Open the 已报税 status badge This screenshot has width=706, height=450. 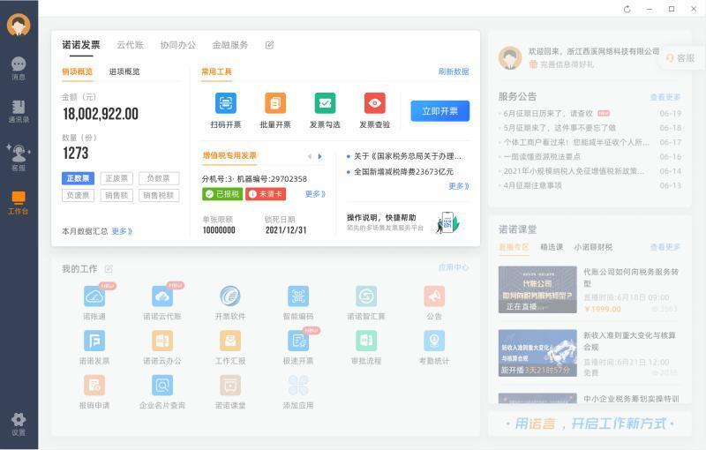click(x=222, y=194)
